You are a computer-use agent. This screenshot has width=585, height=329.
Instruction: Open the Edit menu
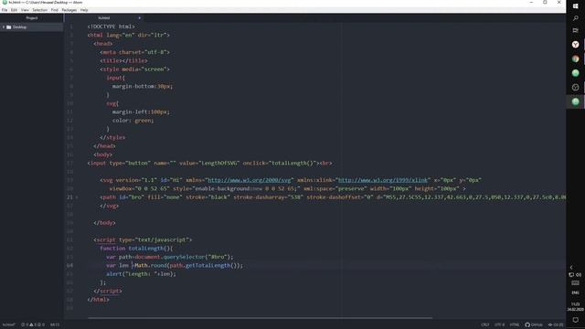(15, 10)
